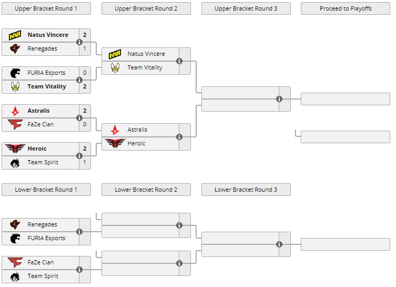Viewport: 396px width, 287px height.
Task: Open match info for Natus Vincere vs Renegades
Action: 79,42
